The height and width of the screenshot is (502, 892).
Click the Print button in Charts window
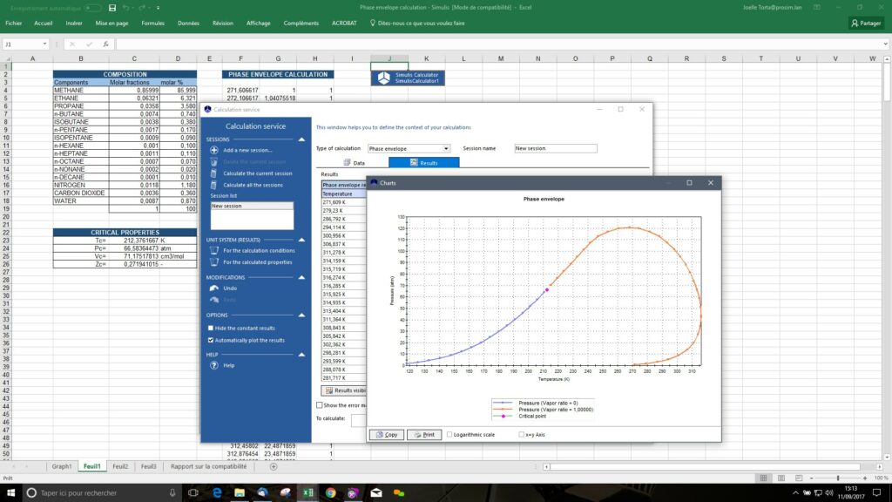pos(424,435)
